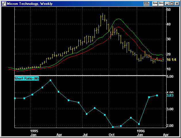181x138 pixels.
Task: Click the tallest yellow price bar near 48
Action: [103, 17]
